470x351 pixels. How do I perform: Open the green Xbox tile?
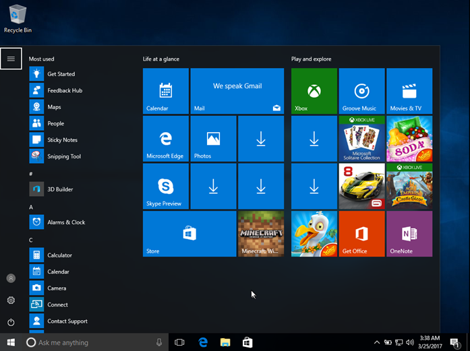[x=314, y=91]
